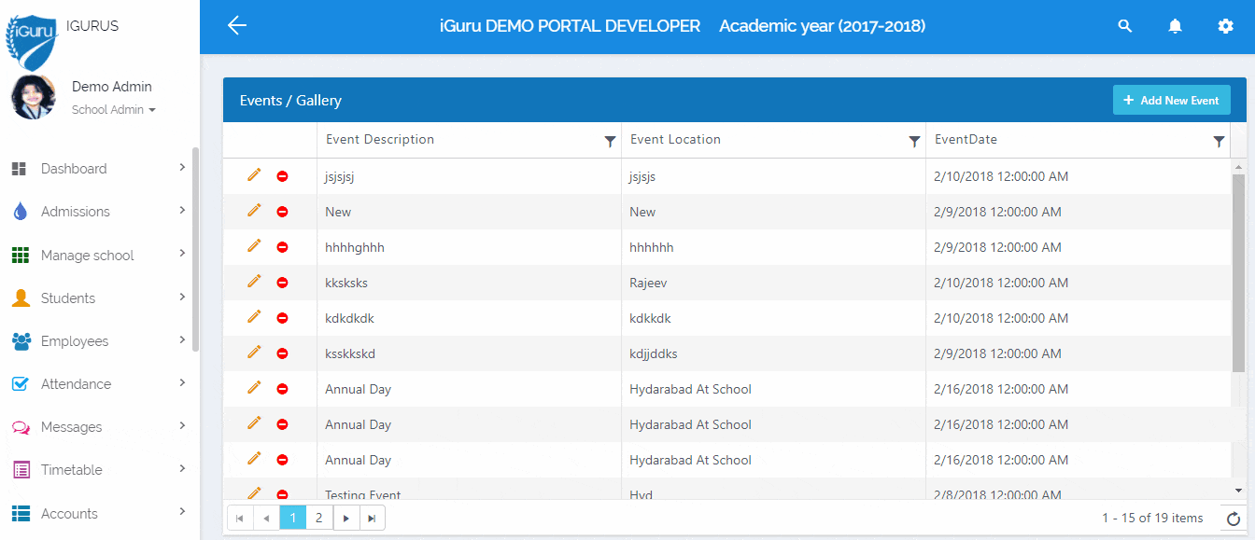1255x540 pixels.
Task: Click the Attendance checkmark icon
Action: [x=21, y=384]
